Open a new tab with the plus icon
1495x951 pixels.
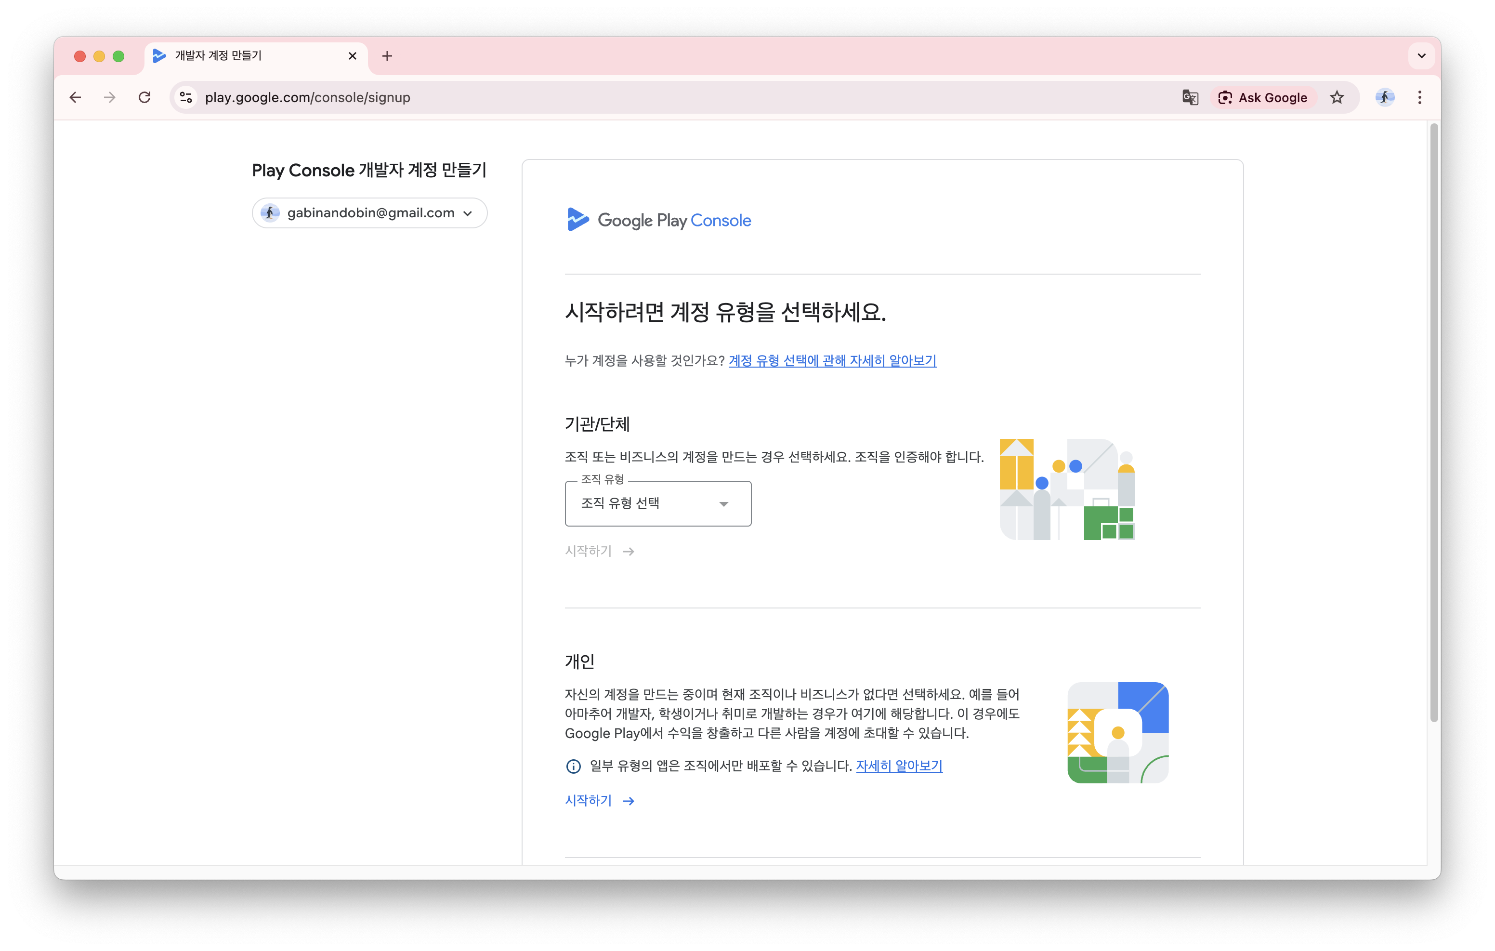[387, 55]
